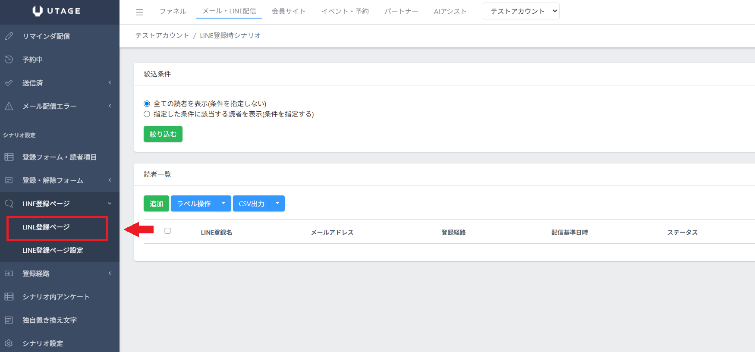Click the UTAGE logo in sidebar header

[x=57, y=11]
